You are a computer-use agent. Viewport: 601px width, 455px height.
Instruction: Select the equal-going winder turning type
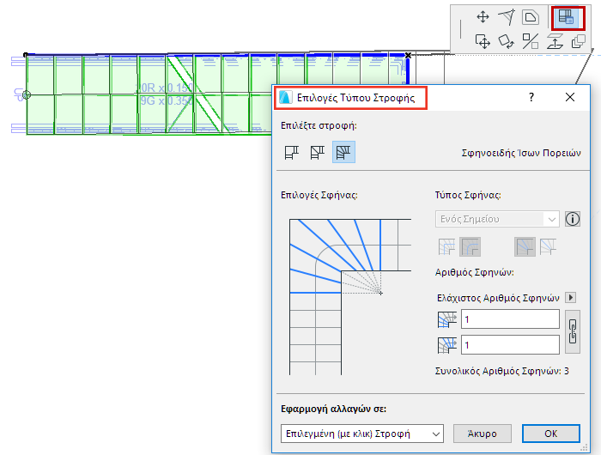pyautogui.click(x=343, y=152)
